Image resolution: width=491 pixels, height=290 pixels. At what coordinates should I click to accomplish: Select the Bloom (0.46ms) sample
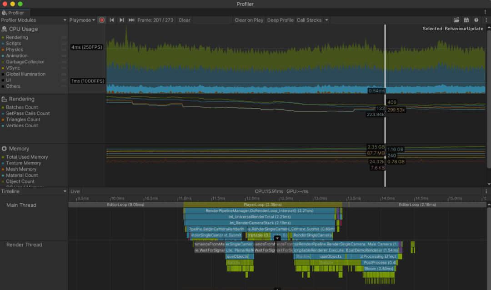(379, 269)
